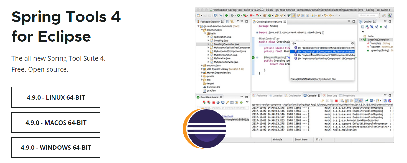Click the pencil icon in Boot Dashboard toolbar

pyautogui.click(x=227, y=102)
